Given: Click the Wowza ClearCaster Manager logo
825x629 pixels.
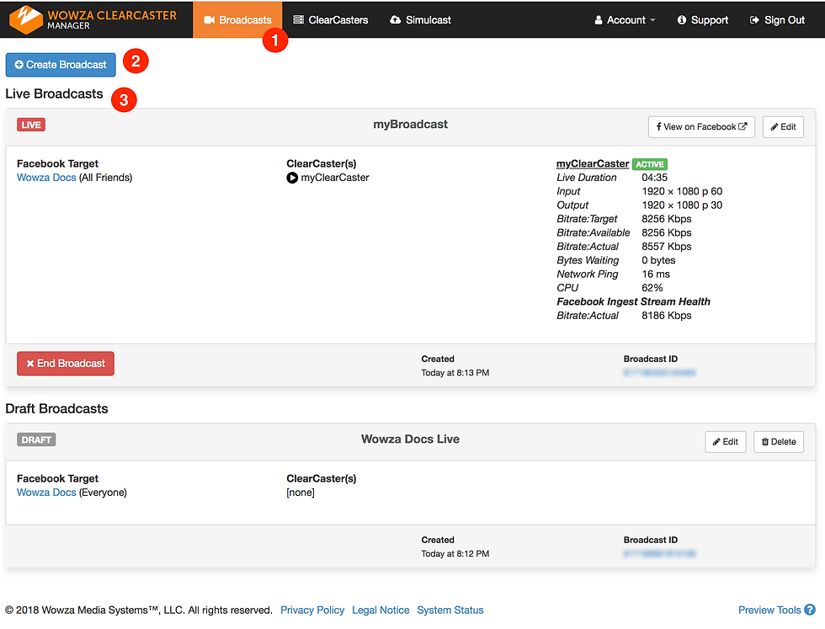Looking at the screenshot, I should click(x=93, y=19).
